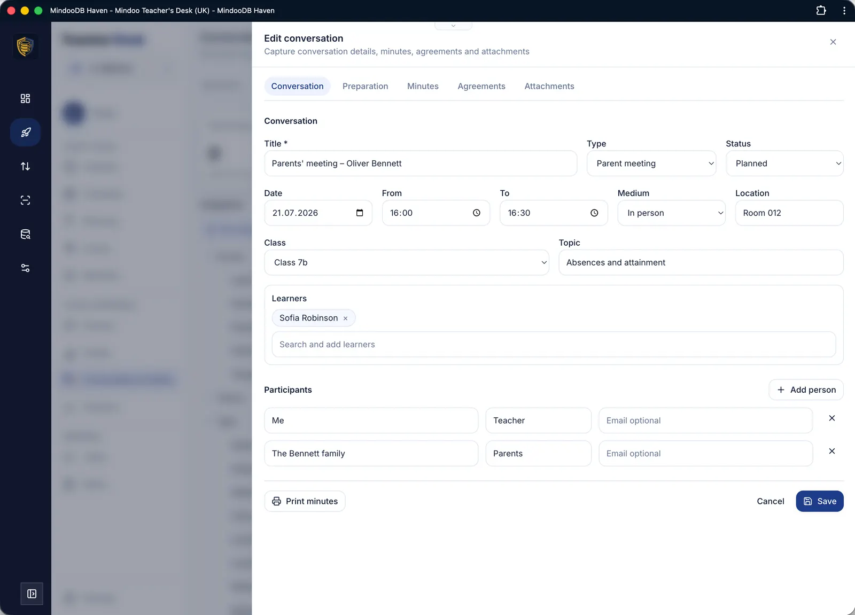
Task: Open the Medium dropdown set to In person
Action: click(x=671, y=213)
